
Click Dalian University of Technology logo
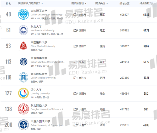(x=24, y=14)
